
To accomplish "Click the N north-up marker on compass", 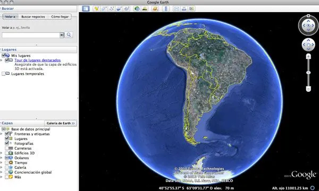I will click(x=308, y=15).
